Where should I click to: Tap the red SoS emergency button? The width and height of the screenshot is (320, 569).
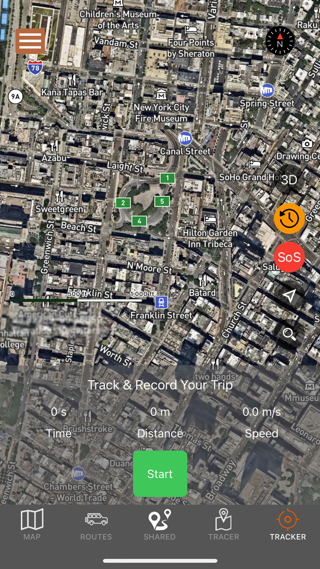(289, 257)
